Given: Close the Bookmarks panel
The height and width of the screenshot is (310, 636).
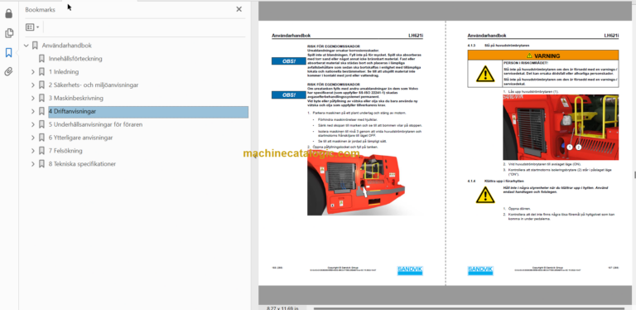Looking at the screenshot, I should click(238, 9).
